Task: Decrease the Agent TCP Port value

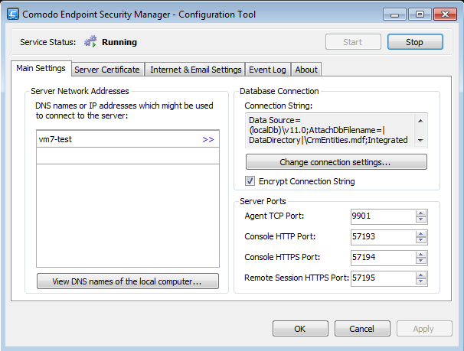Action: pos(421,219)
